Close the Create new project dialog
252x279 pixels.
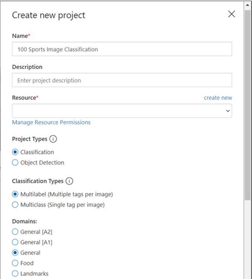coord(231,14)
